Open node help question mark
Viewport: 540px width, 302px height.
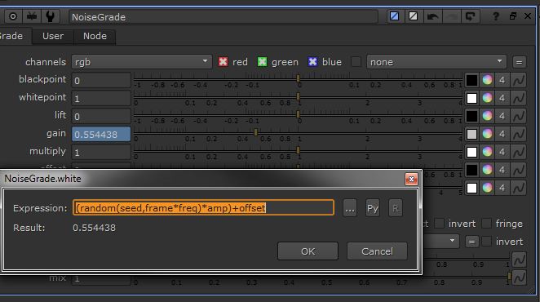[x=496, y=16]
